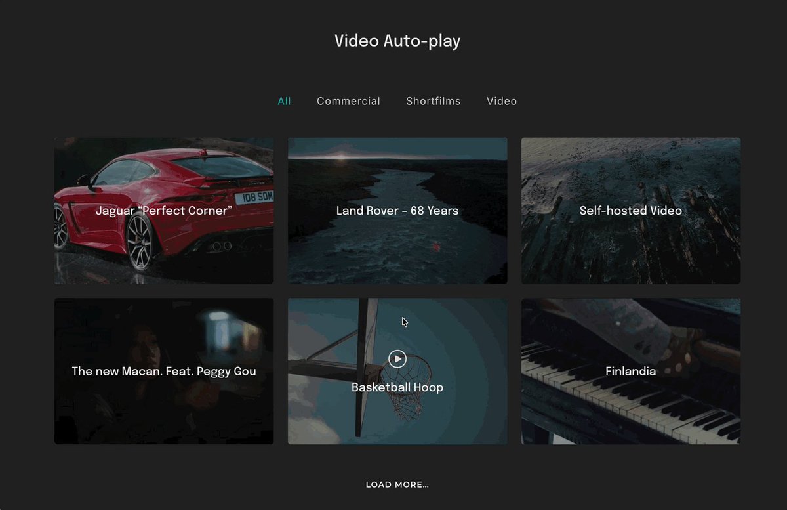Select the All filter tab
The image size is (787, 510).
pos(284,101)
